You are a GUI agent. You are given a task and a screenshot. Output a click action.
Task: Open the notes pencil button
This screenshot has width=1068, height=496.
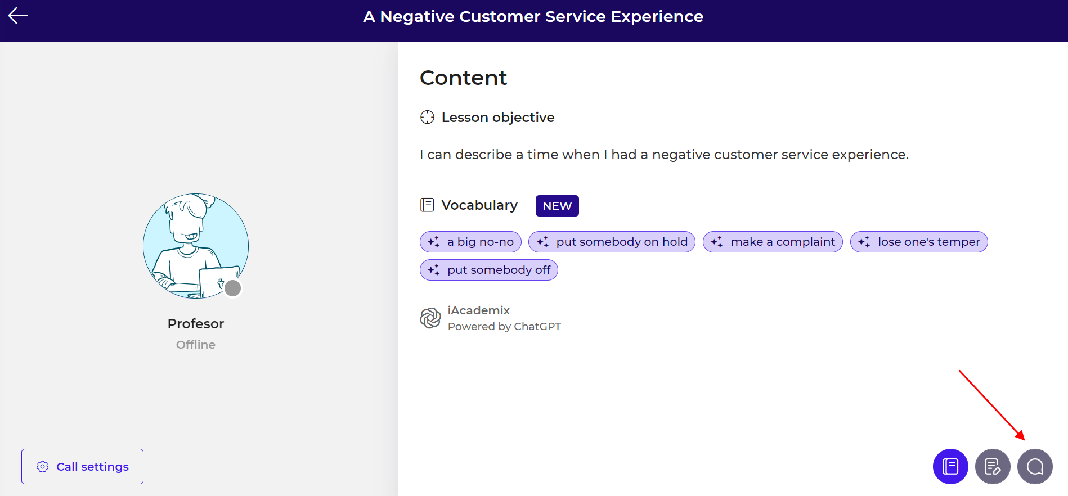point(992,466)
